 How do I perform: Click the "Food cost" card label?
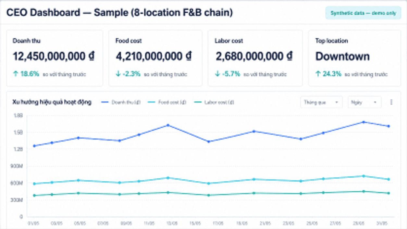coord(129,41)
